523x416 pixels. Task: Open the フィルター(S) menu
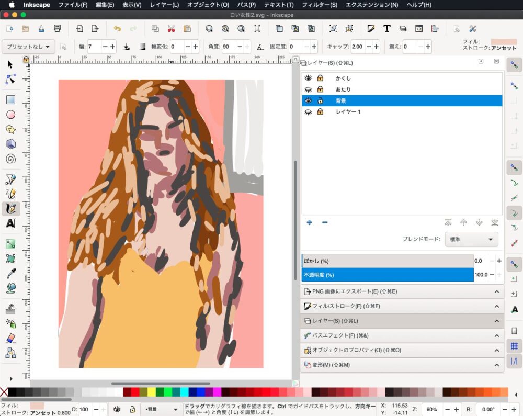[x=320, y=5]
